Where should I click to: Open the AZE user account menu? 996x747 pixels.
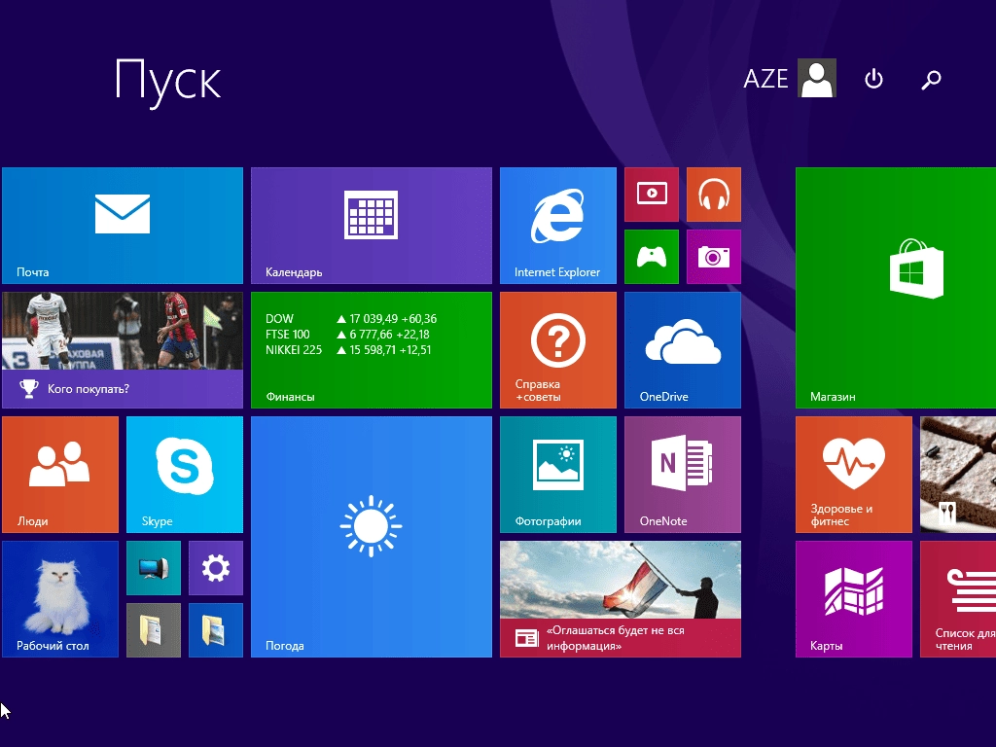(790, 78)
